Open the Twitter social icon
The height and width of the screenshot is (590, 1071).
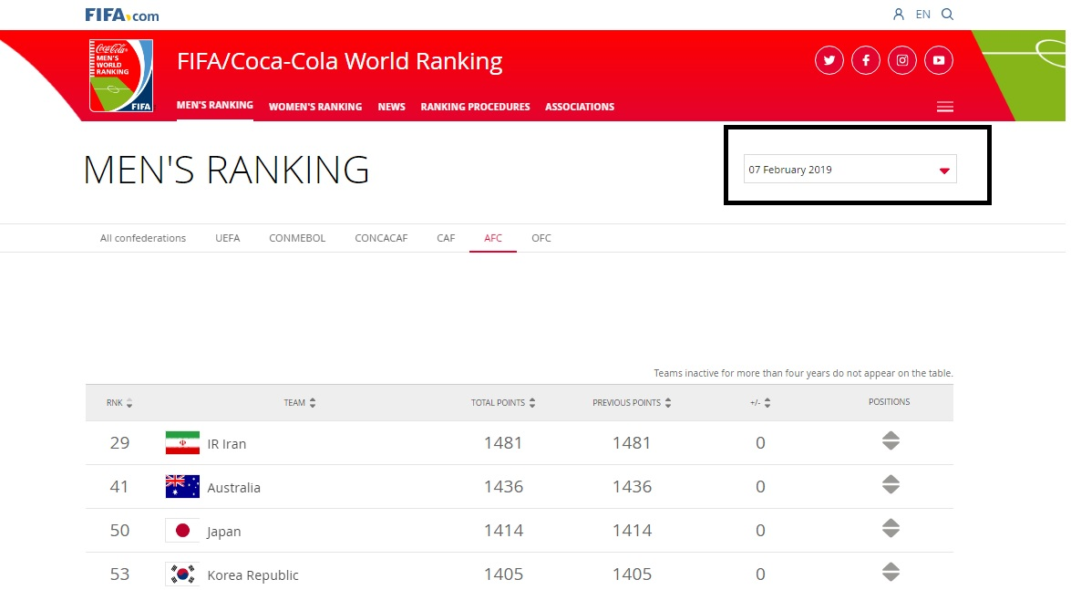(x=829, y=61)
